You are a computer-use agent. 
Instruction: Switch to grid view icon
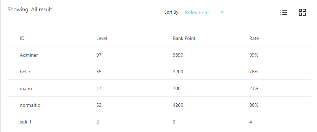(x=302, y=12)
